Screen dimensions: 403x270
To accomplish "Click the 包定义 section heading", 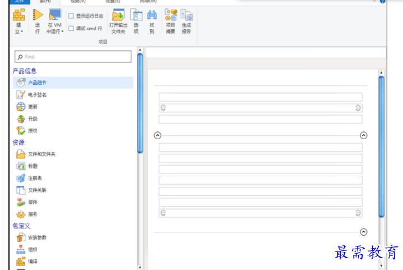I will click(21, 226).
